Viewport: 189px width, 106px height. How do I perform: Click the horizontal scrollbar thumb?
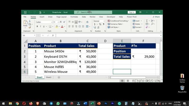click(128, 77)
